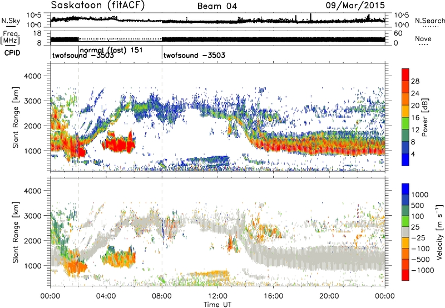
Task: Click the '16:00' time axis label
Action: 273,296
